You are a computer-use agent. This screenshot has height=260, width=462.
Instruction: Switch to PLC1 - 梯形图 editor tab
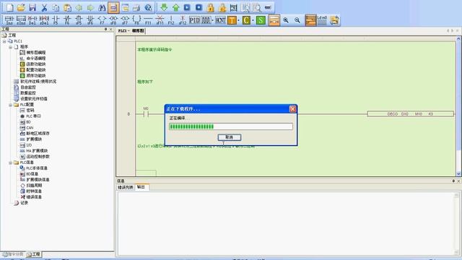click(131, 30)
